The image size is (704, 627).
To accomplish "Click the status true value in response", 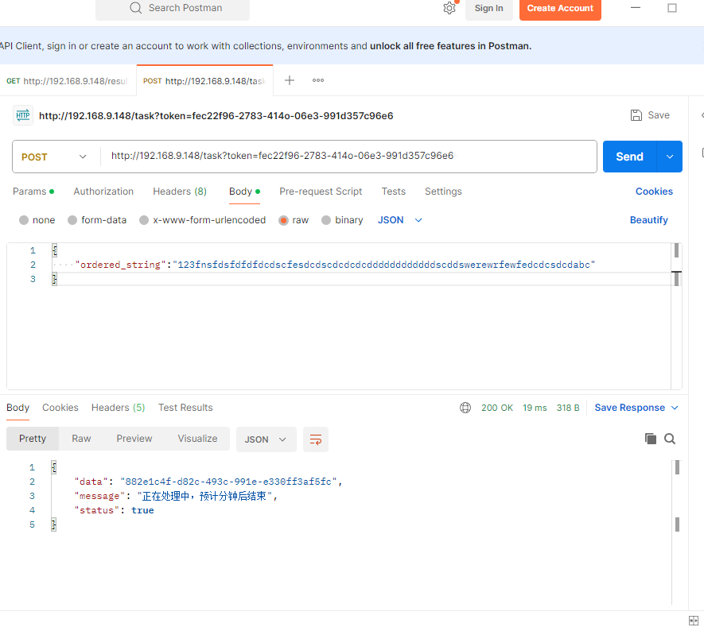I will tap(142, 510).
